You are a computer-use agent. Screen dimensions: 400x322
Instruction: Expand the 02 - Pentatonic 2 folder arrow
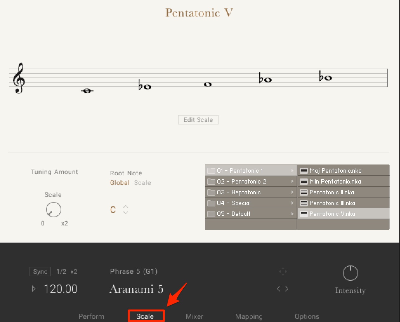[292, 181]
